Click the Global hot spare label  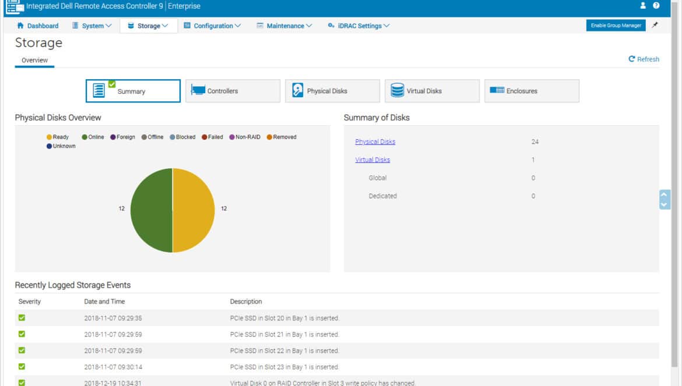(378, 178)
